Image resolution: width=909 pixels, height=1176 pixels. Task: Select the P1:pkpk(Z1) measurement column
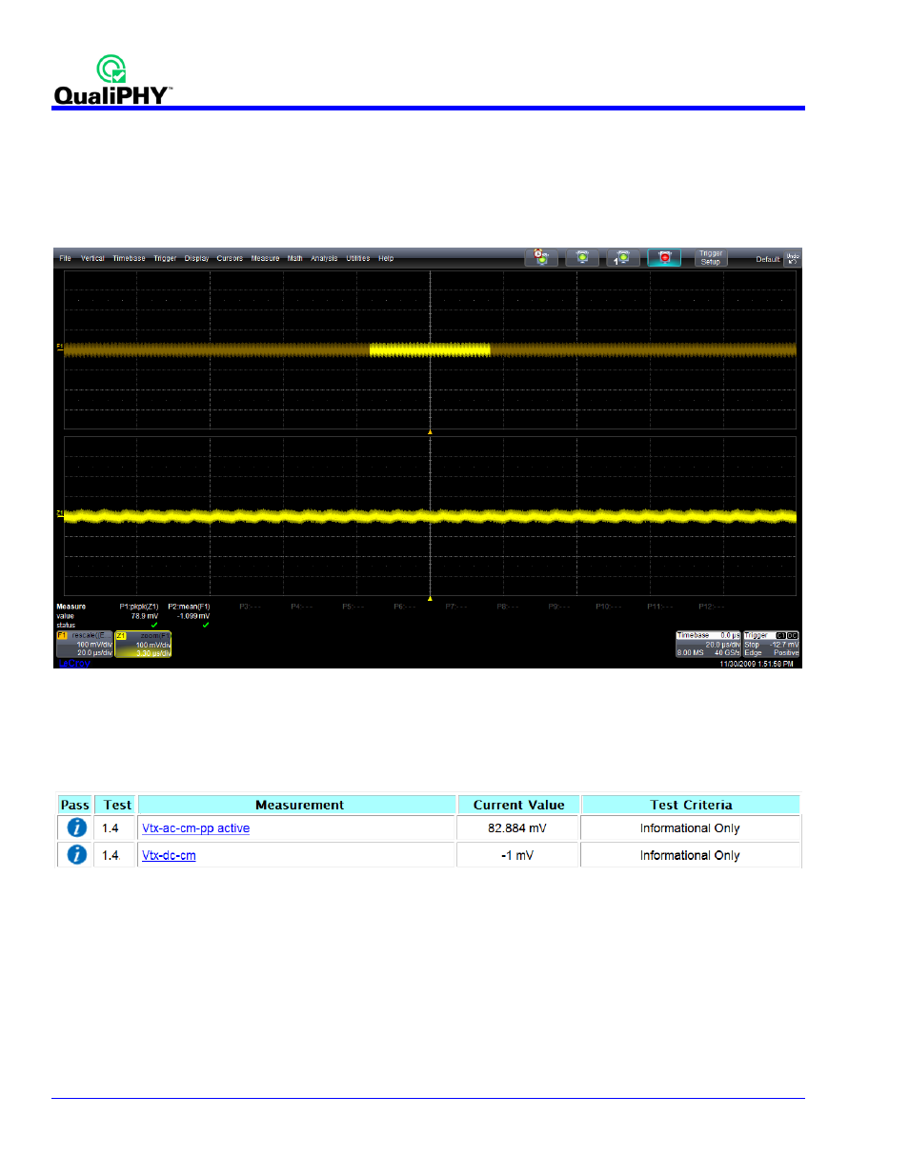139,607
